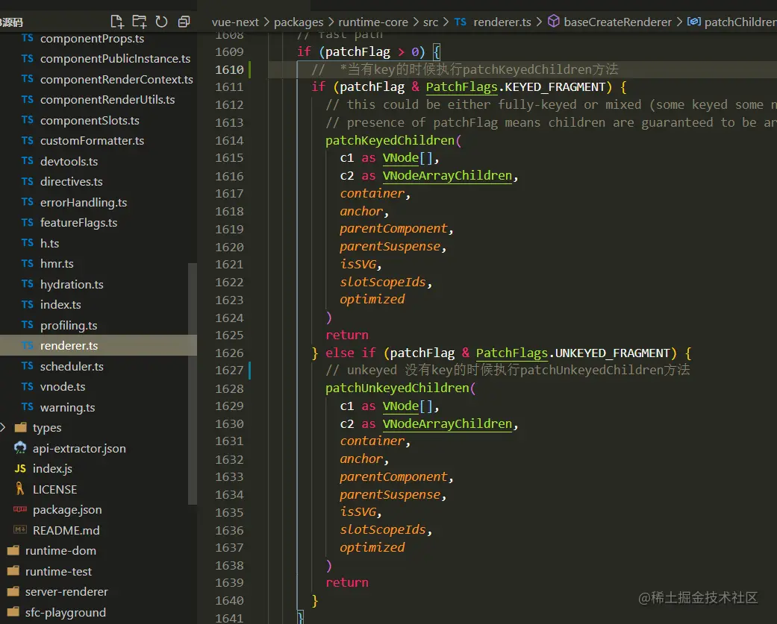Open customFormatter.ts file

coord(92,141)
